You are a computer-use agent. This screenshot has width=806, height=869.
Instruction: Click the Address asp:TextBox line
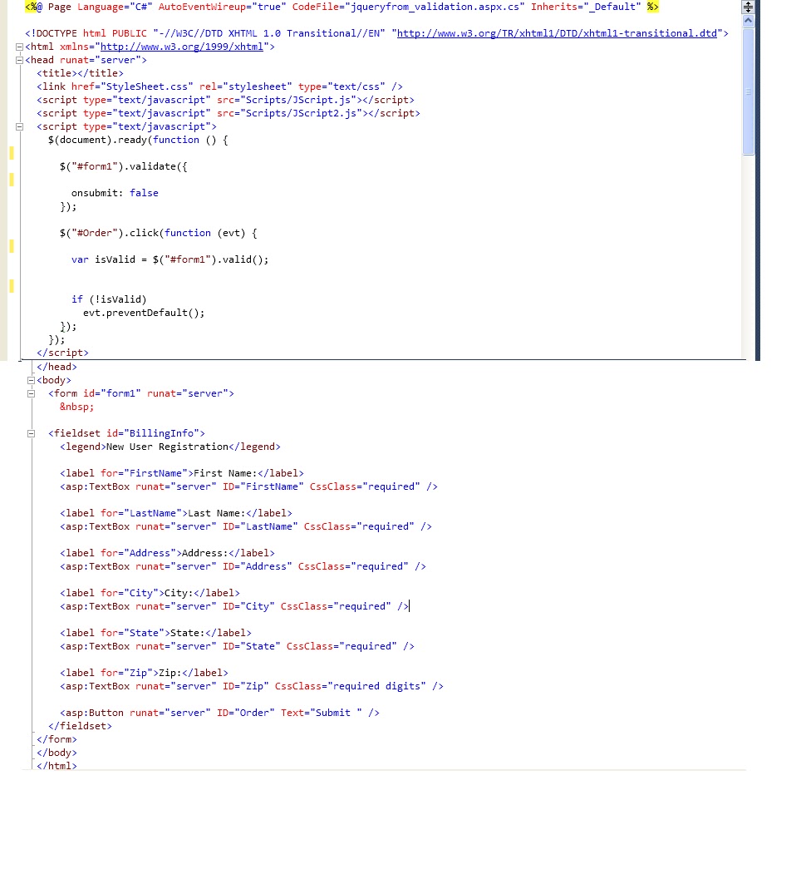click(243, 566)
